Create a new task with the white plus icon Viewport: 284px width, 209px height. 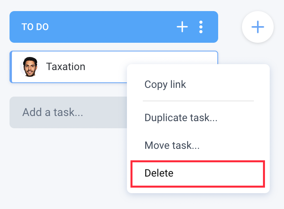[182, 27]
